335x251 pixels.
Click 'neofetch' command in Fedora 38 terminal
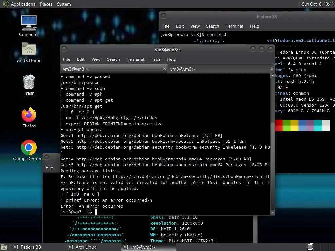(x=217, y=34)
